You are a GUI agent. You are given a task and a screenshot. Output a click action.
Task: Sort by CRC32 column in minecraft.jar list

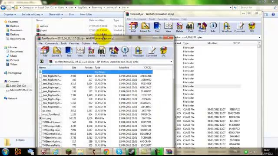click(236, 43)
